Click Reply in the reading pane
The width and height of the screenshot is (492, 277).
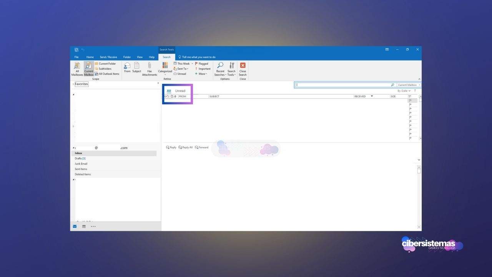[x=171, y=147]
